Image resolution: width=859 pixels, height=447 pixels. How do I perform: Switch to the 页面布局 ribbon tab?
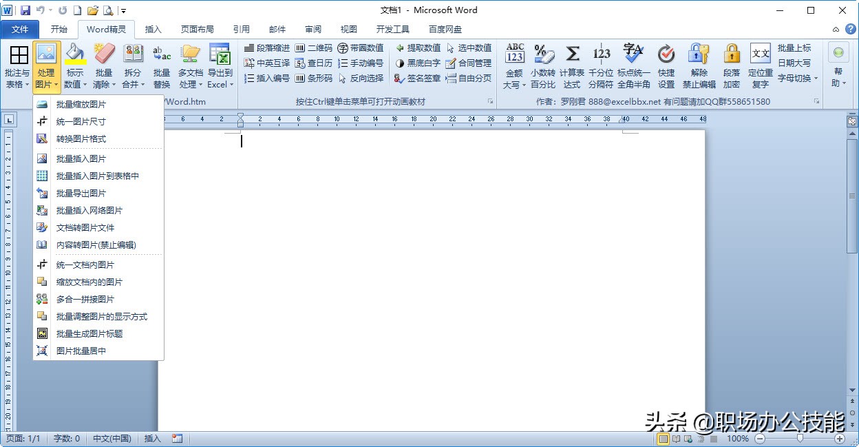(198, 29)
